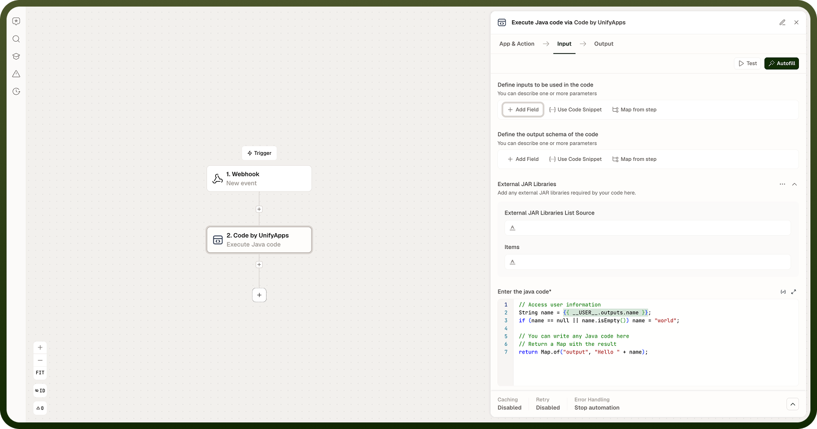Use Code Snippet for code inputs
The height and width of the screenshot is (429, 817).
pos(576,109)
